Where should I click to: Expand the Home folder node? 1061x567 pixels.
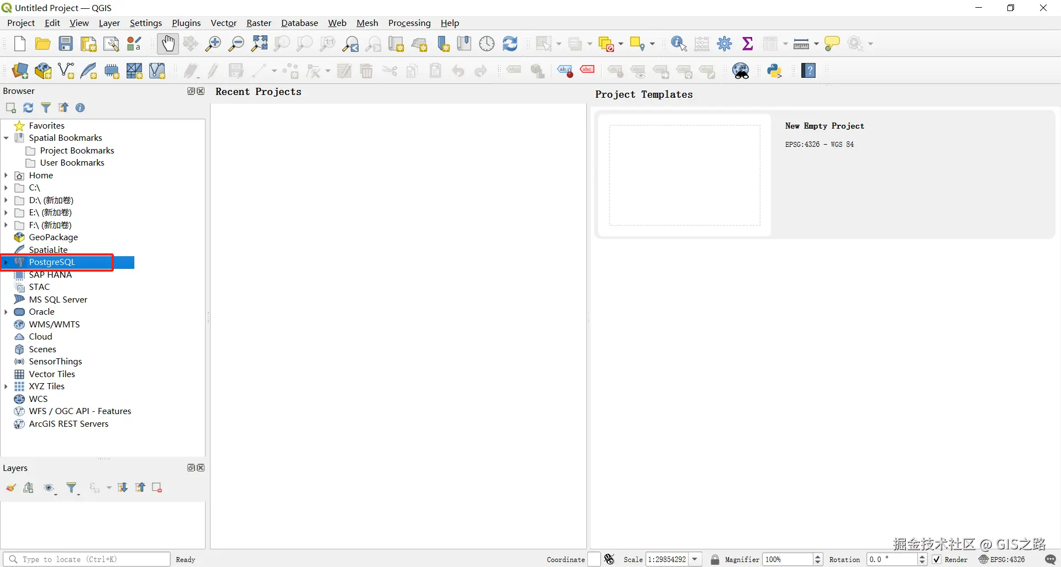6,176
